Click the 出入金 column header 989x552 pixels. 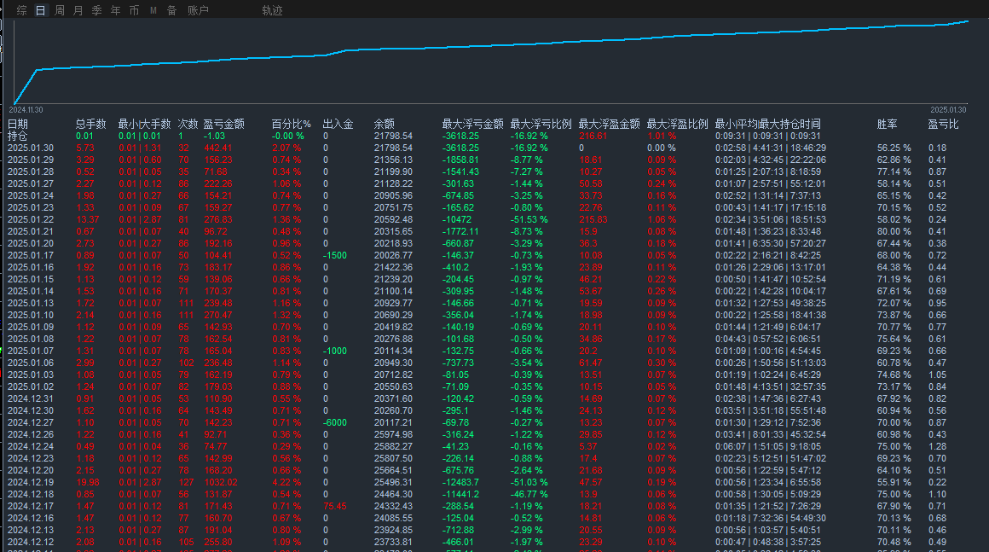point(338,124)
